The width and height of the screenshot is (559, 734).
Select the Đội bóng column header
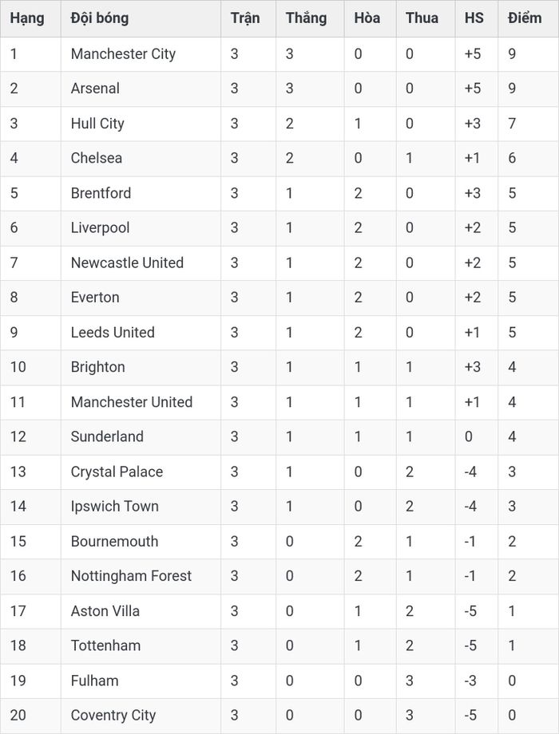pyautogui.click(x=99, y=18)
